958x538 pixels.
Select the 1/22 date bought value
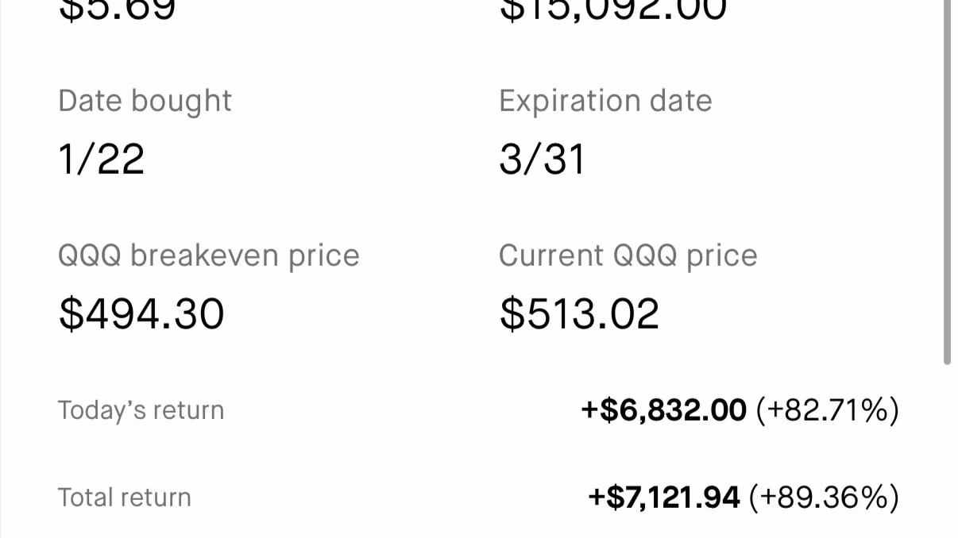coord(102,159)
